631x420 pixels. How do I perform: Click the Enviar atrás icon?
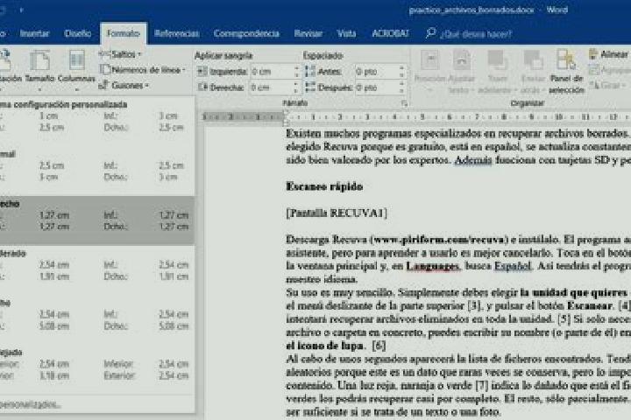pyautogui.click(x=533, y=60)
